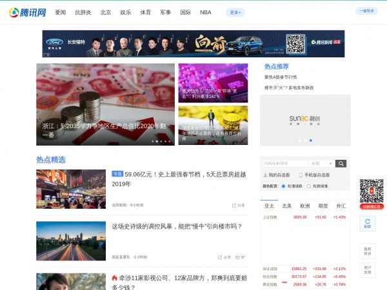Select active blue dot of sunac ad
387x290 pixels.
click(311, 140)
